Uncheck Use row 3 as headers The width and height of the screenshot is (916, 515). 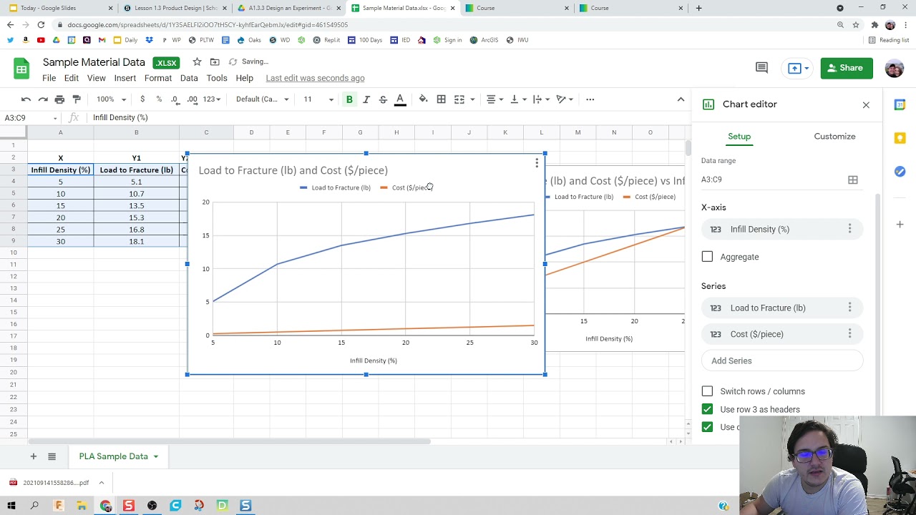point(707,409)
